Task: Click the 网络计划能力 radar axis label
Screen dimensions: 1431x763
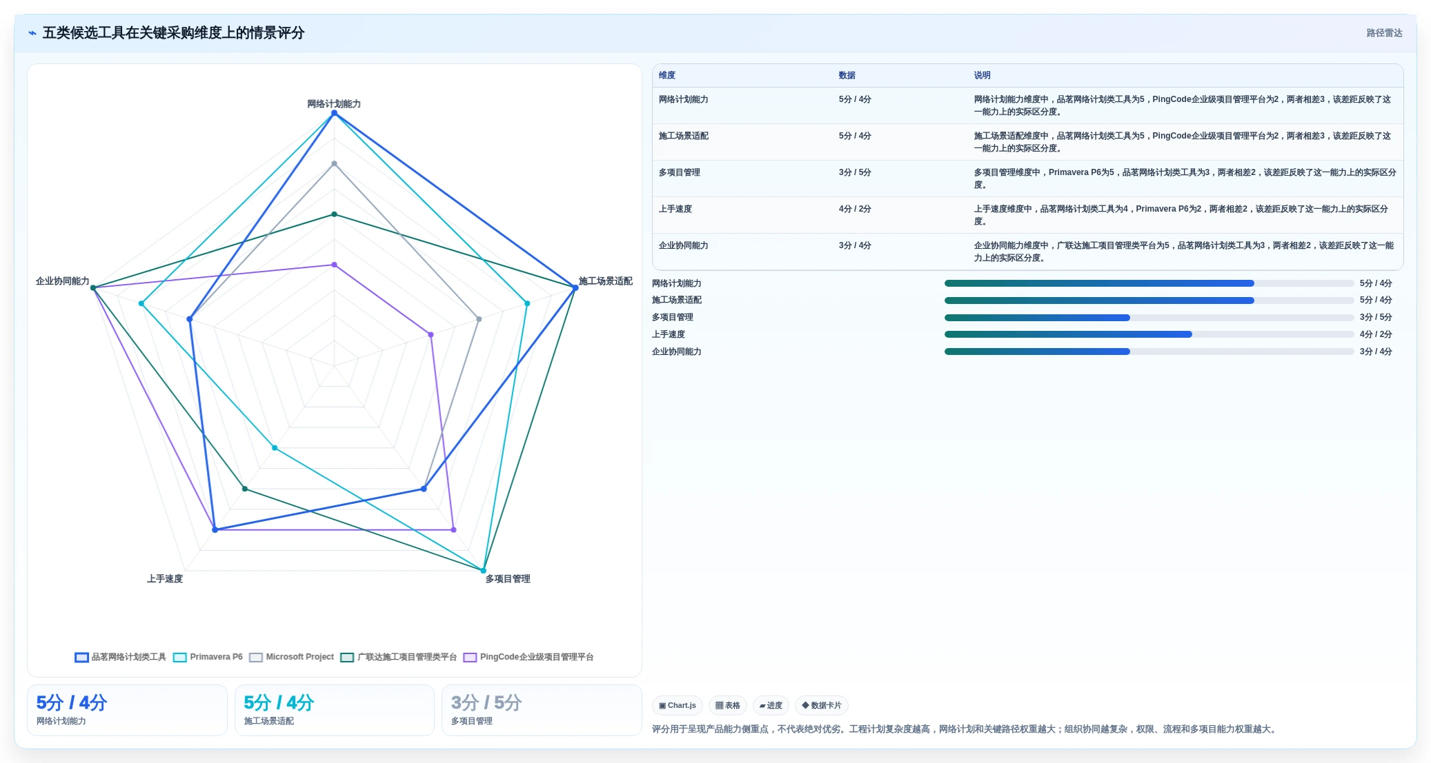Action: pos(334,104)
